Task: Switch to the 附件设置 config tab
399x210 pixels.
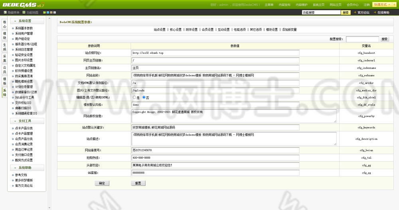Action: [x=192, y=30]
